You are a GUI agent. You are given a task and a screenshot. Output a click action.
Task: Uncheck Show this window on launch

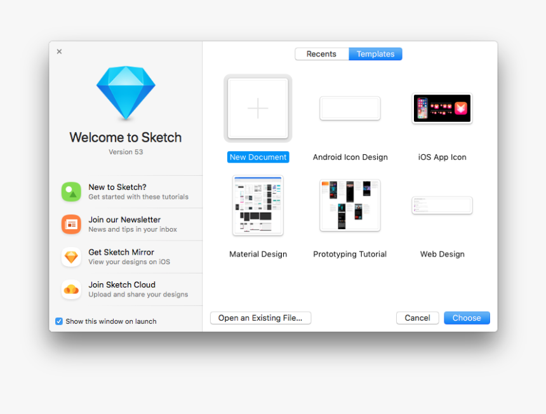[x=59, y=321]
